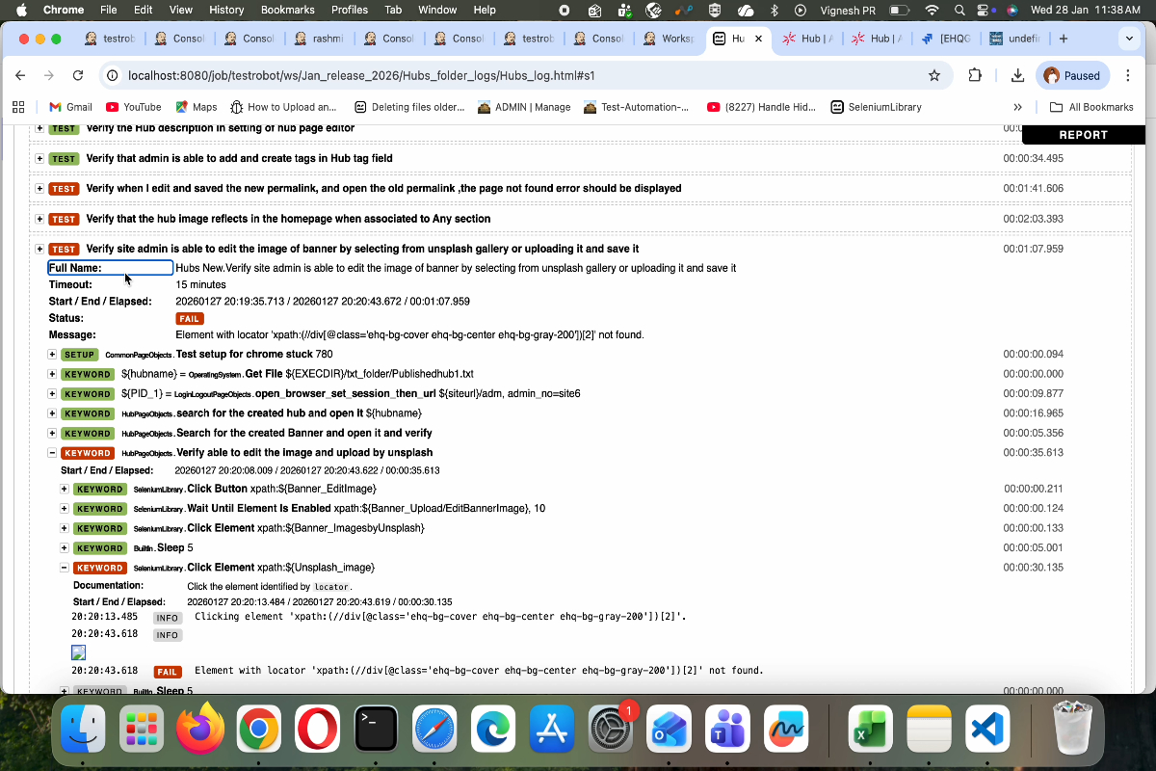Viewport: 1156px width, 771px height.
Task: Open System Settings with notification badge
Action: click(x=611, y=729)
